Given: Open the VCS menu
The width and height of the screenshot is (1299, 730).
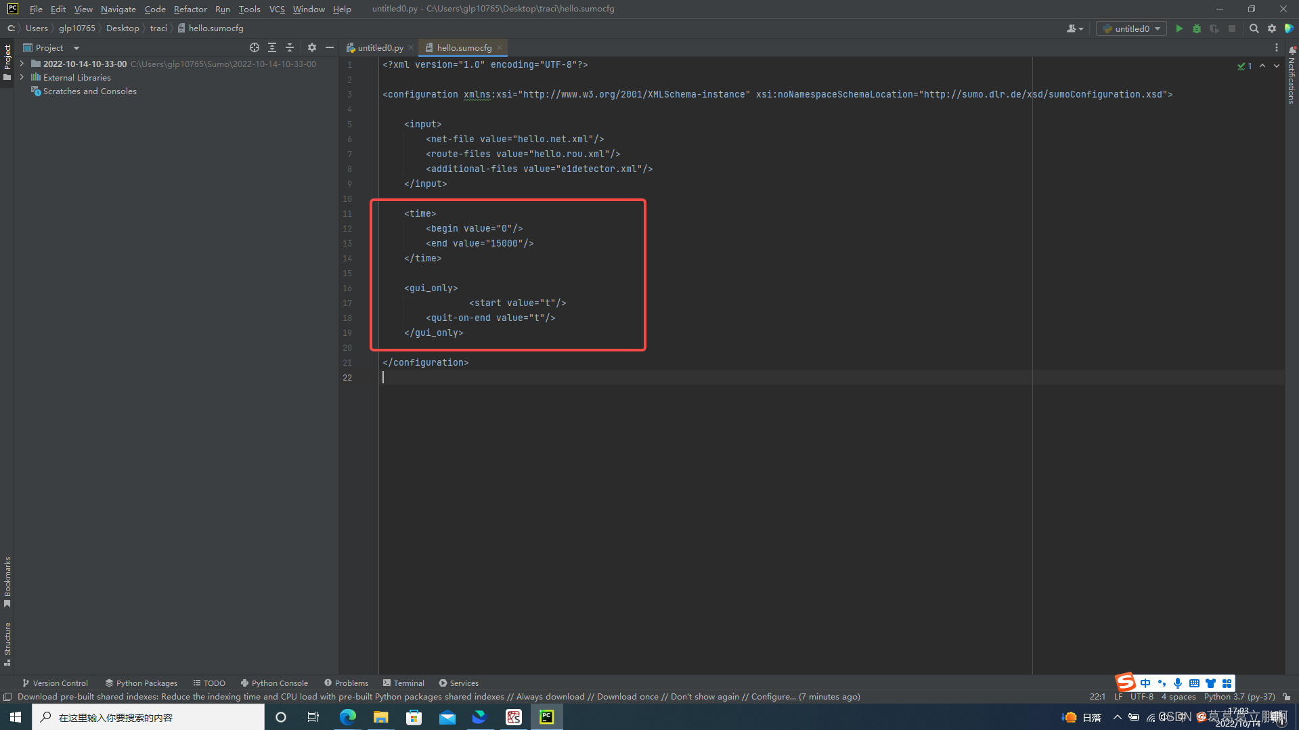Looking at the screenshot, I should click(x=277, y=9).
